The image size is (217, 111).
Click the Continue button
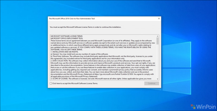pos(152,84)
